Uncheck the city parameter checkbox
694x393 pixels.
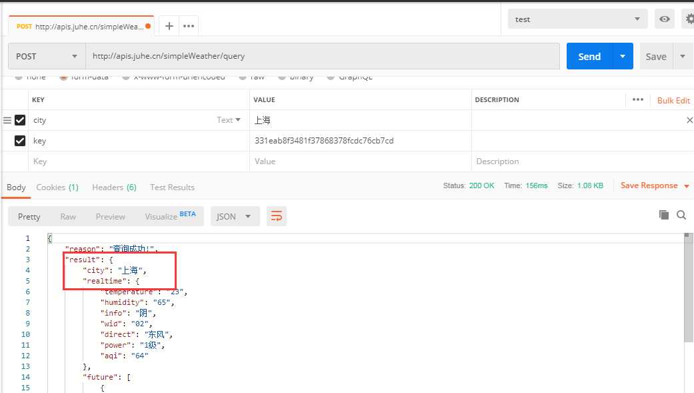pos(20,120)
